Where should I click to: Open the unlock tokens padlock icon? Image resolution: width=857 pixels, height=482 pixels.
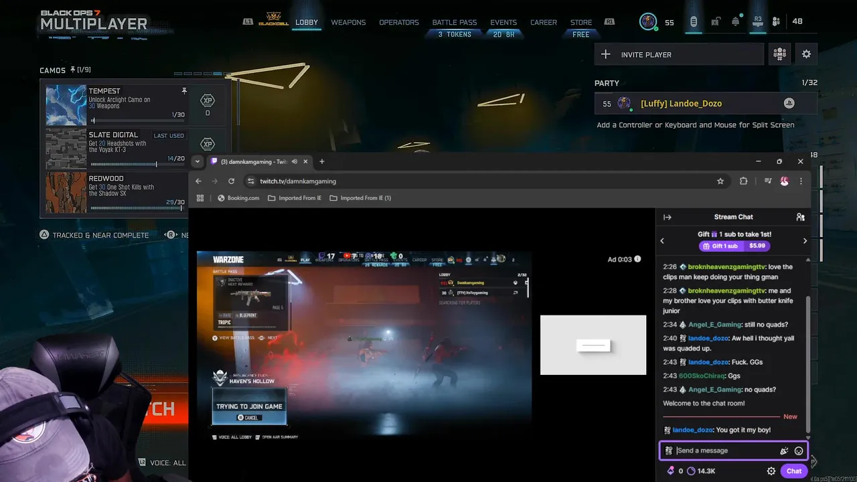(715, 22)
